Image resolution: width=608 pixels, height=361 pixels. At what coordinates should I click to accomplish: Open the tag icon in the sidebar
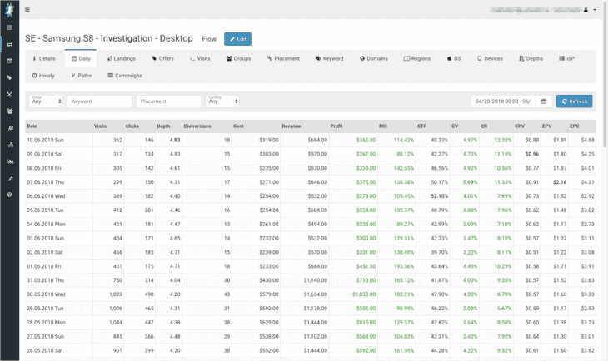click(x=10, y=77)
